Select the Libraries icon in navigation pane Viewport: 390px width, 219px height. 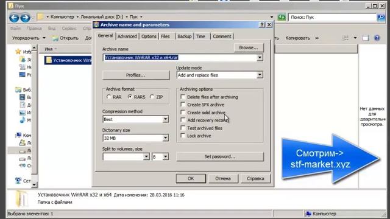(18, 89)
